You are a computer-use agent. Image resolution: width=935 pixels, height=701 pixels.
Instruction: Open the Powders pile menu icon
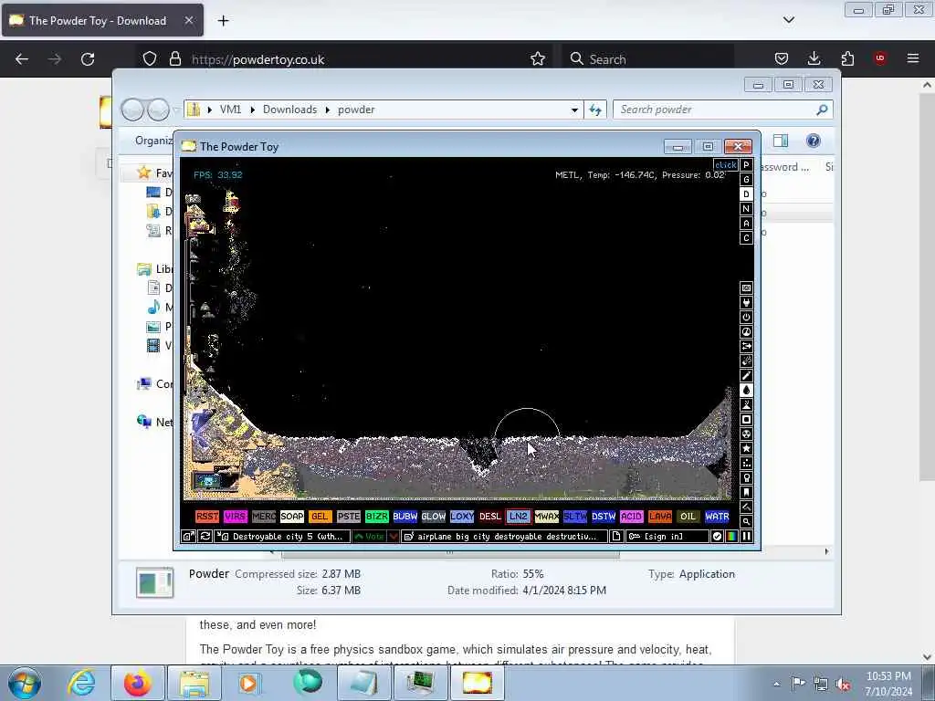click(x=746, y=404)
